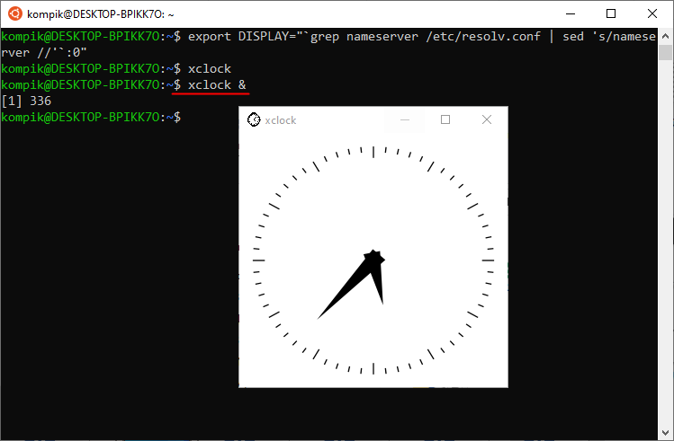674x441 pixels.
Task: Minimize the xclock window
Action: click(404, 119)
